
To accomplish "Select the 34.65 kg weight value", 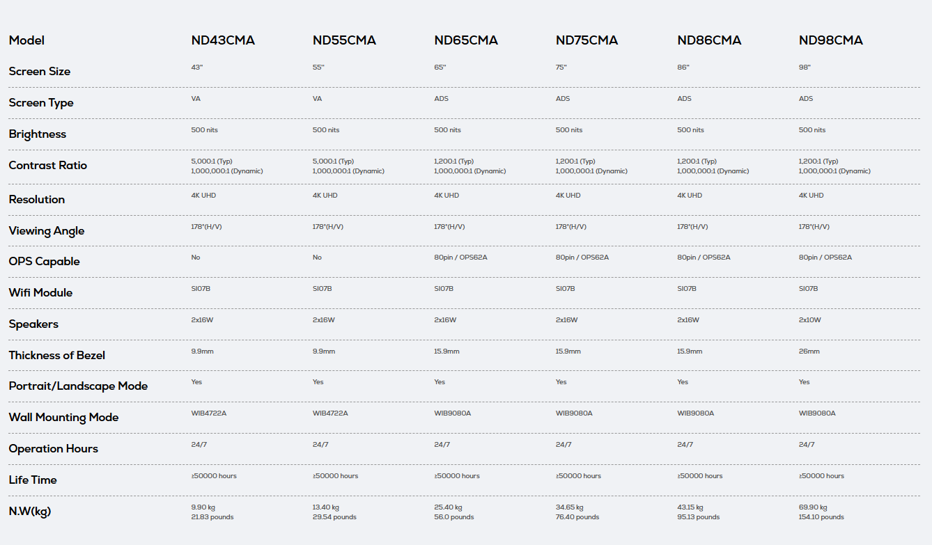I will [x=569, y=507].
